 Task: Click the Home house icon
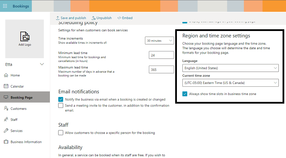click(6, 75)
